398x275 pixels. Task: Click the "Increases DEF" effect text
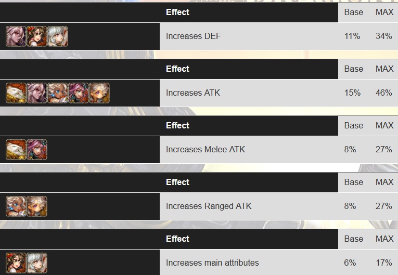pyautogui.click(x=189, y=36)
